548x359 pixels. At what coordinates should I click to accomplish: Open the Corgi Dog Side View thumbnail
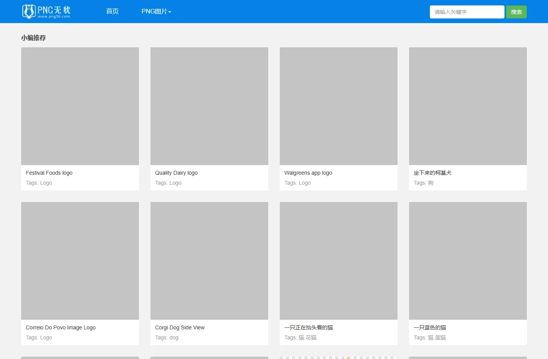(x=209, y=261)
